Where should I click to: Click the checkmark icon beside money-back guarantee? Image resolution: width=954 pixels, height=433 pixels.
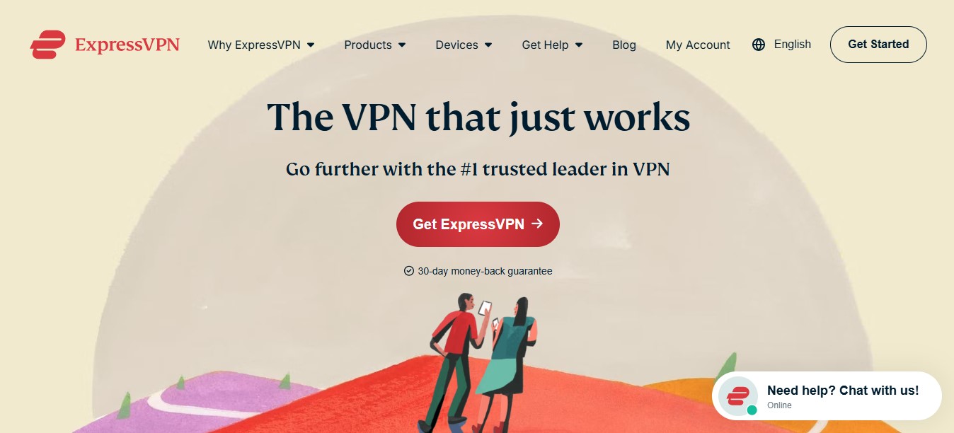tap(408, 271)
